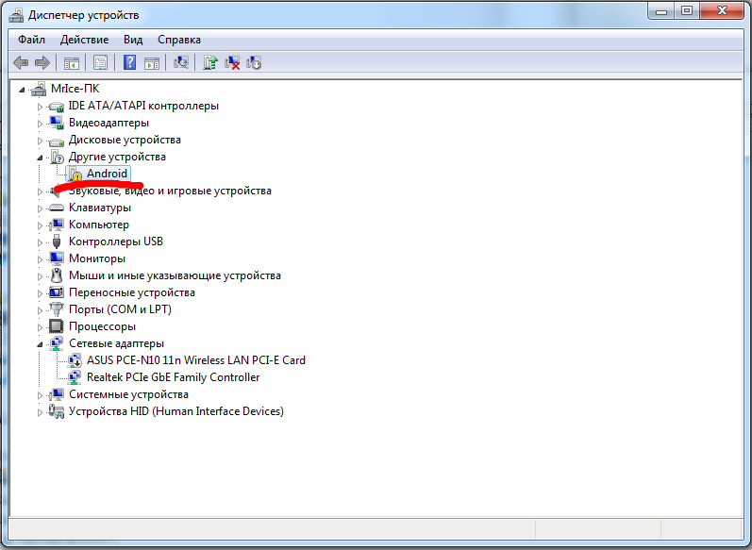Select the MrIce-ПК computer root icon
The width and height of the screenshot is (752, 550).
(x=39, y=89)
